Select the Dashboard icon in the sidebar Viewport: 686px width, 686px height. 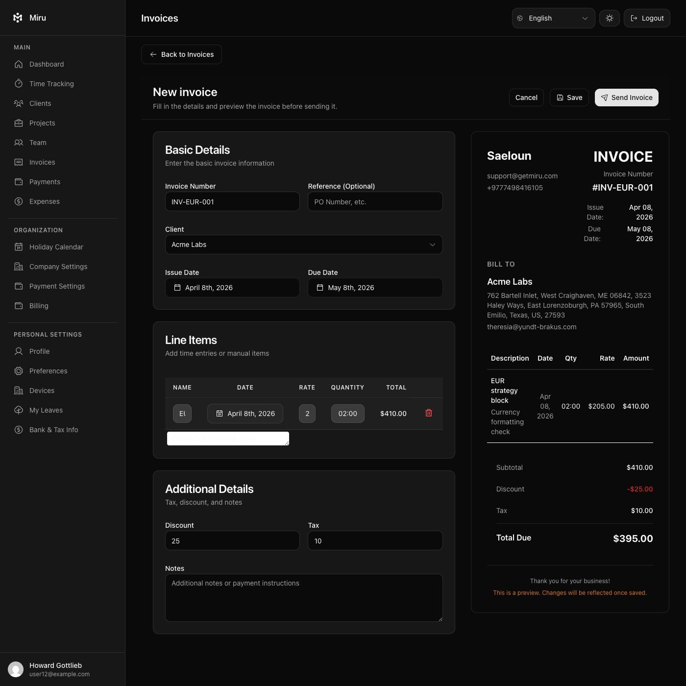tap(19, 64)
